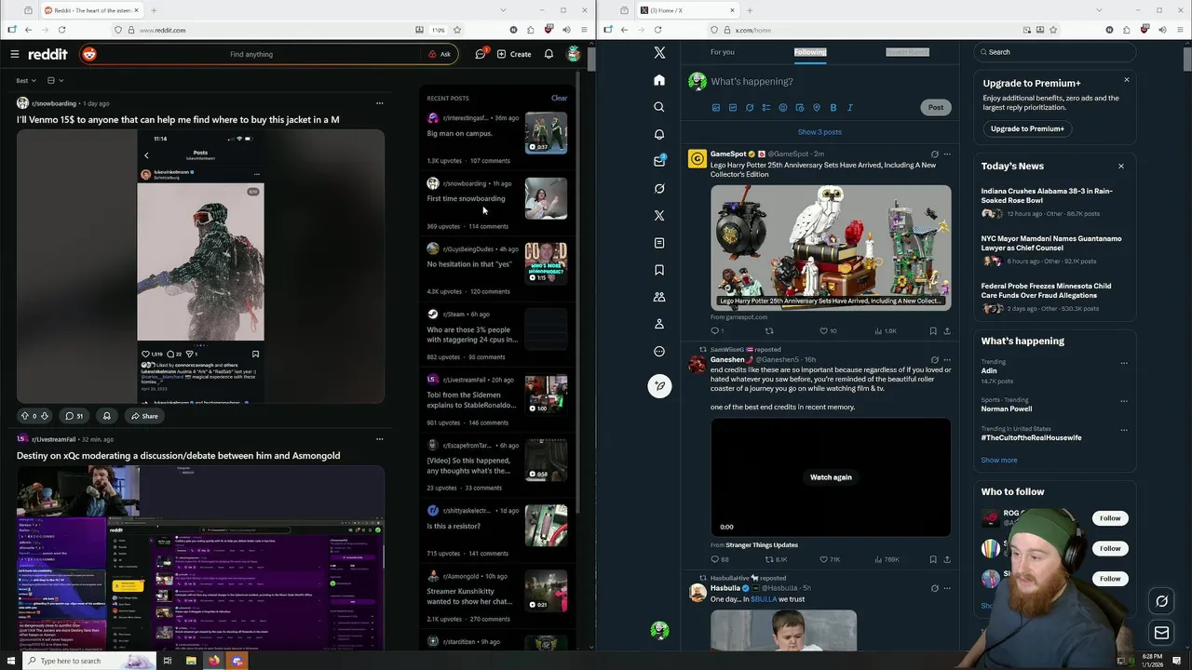Click Upgrade to Premium+ button
The width and height of the screenshot is (1192, 670).
point(1027,129)
